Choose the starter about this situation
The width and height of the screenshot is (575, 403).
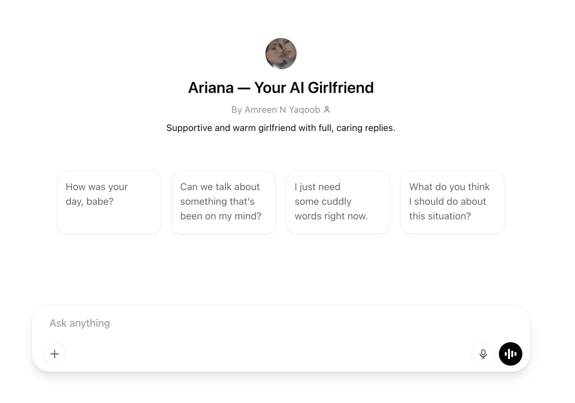tap(453, 202)
